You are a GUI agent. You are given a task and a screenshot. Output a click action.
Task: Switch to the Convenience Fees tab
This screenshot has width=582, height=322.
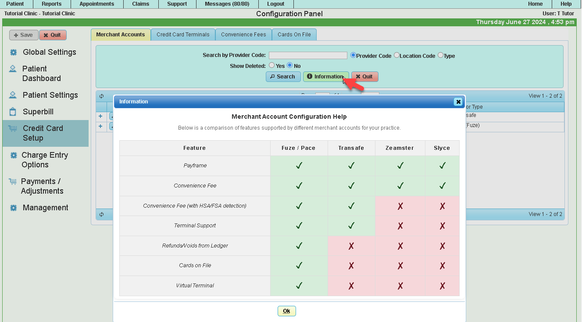(243, 35)
